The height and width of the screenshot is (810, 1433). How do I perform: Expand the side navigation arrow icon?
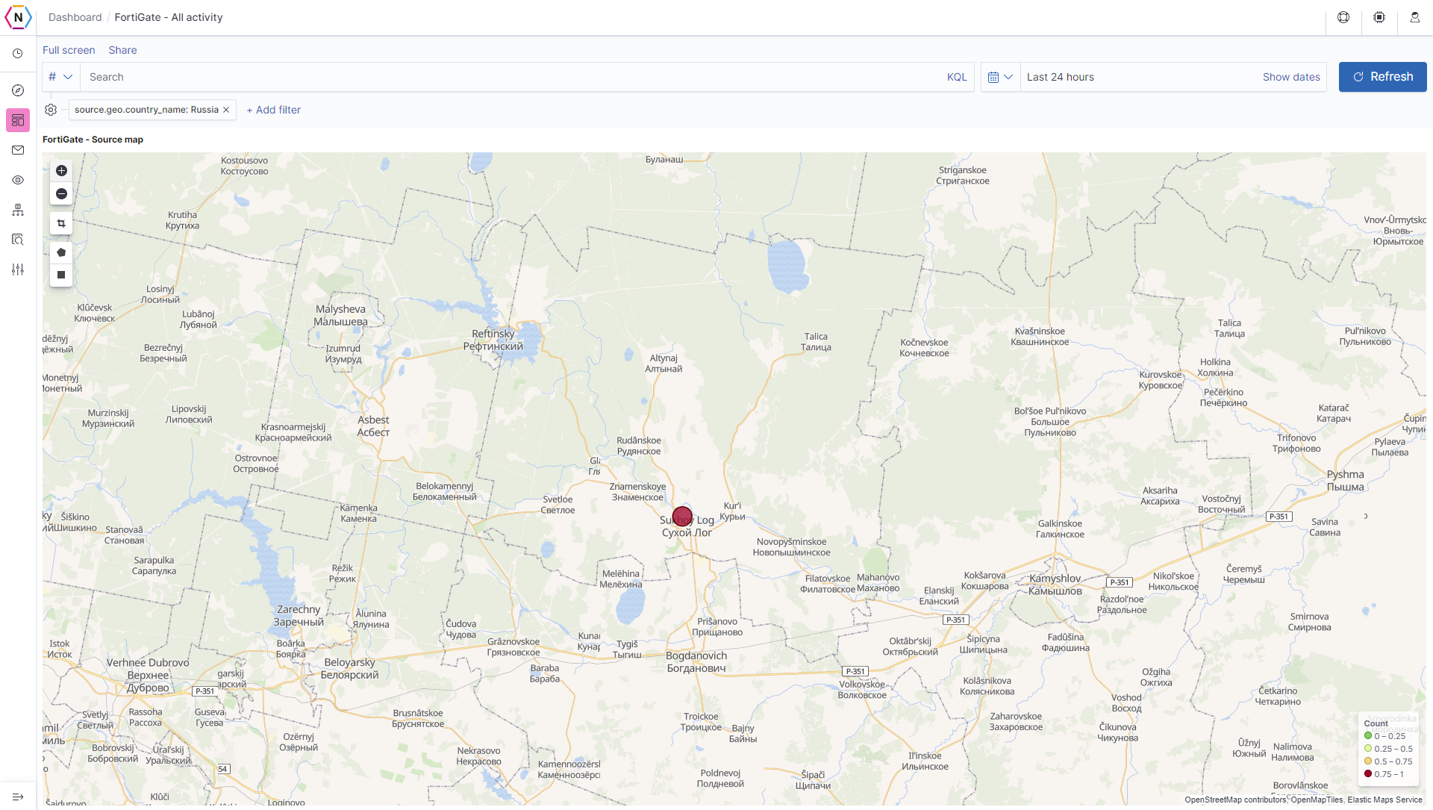pyautogui.click(x=18, y=797)
